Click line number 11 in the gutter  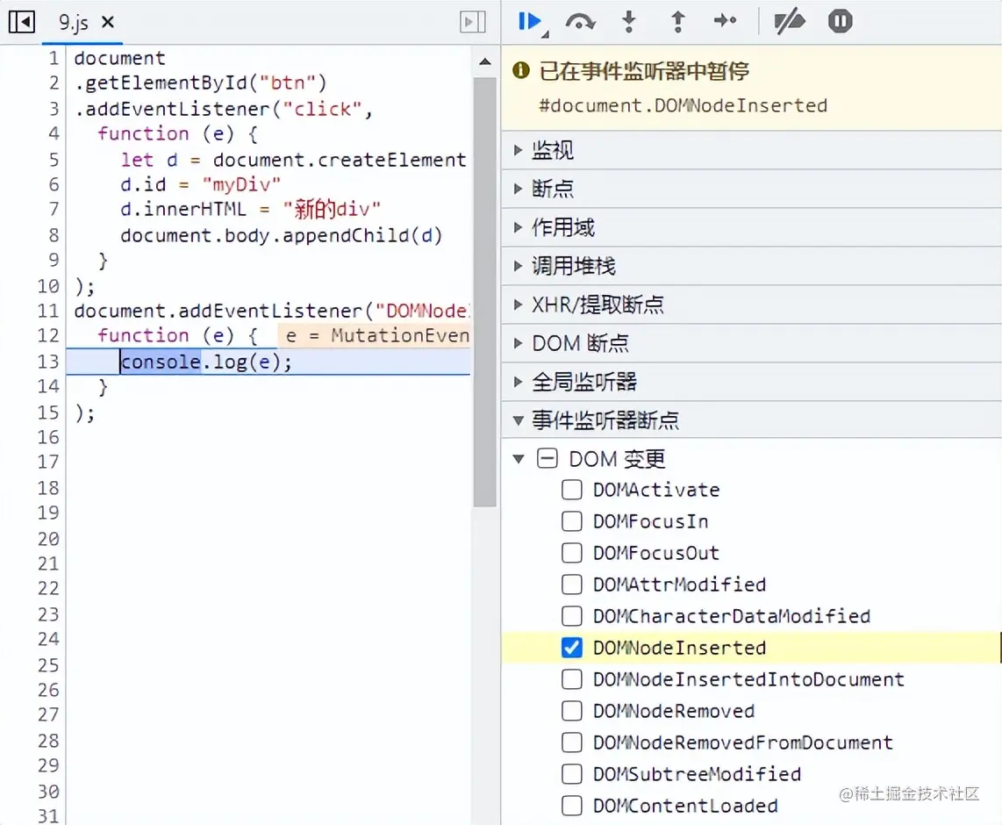point(48,312)
